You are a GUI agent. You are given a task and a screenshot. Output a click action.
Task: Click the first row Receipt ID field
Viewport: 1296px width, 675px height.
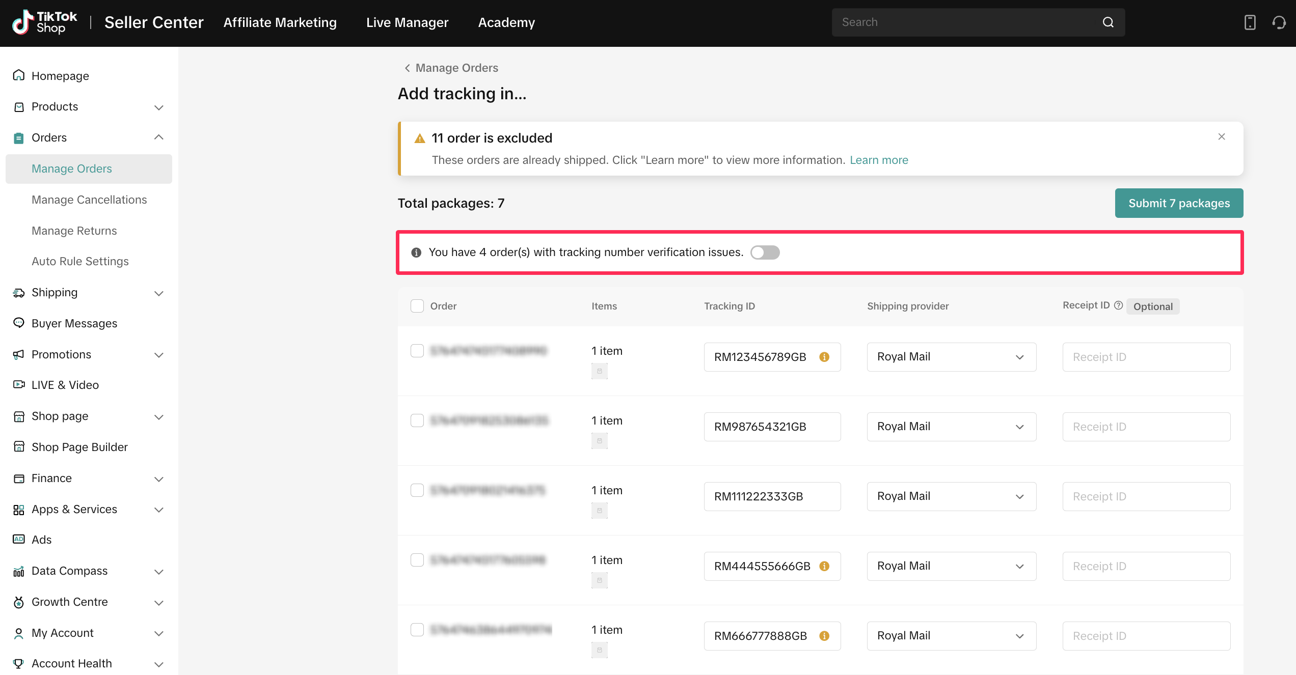tap(1146, 357)
